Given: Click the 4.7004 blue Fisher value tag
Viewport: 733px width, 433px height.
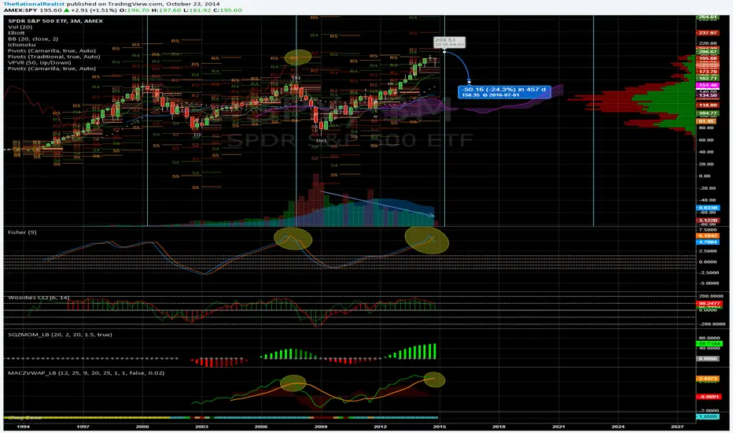Looking at the screenshot, I should coord(708,242).
